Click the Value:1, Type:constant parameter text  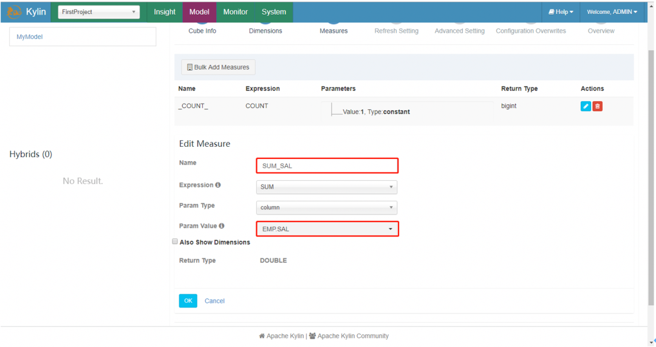point(376,112)
